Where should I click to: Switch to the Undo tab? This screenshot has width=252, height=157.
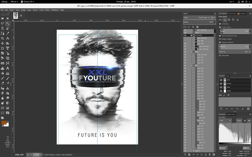227,75
